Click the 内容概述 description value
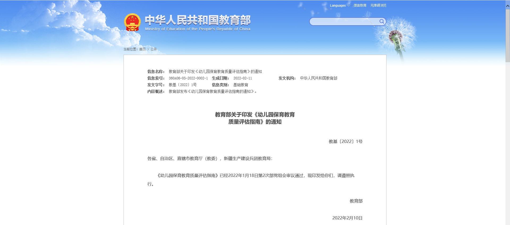510x225 pixels. 213,92
